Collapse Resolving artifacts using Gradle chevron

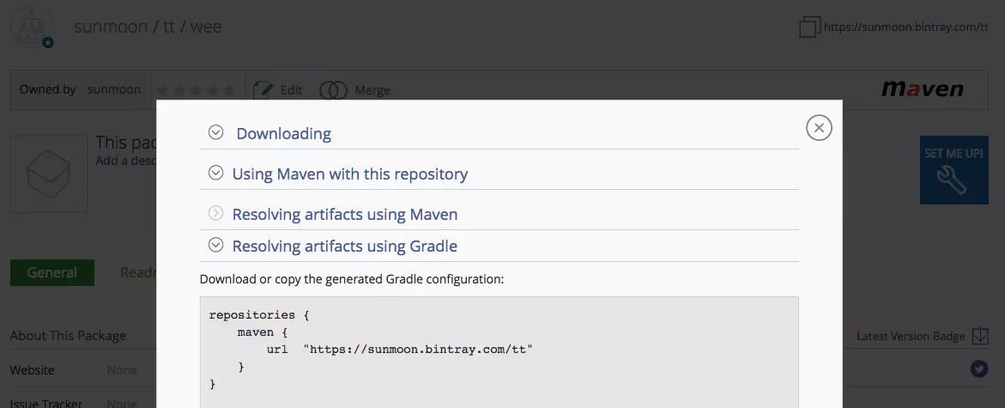(x=216, y=245)
